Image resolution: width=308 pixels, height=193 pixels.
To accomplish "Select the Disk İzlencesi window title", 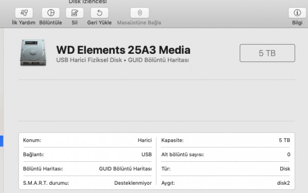I will coord(88,2).
